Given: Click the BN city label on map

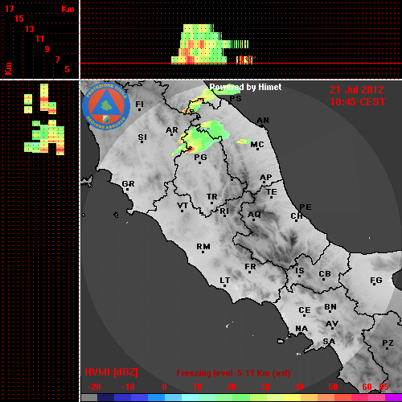Looking at the screenshot, I should (x=330, y=307).
